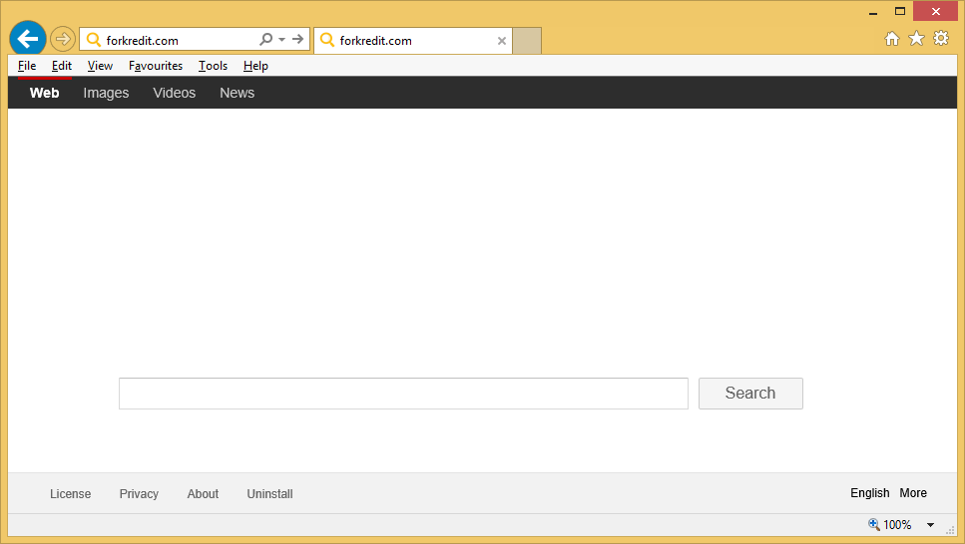
Task: Switch to the Images search tab
Action: point(106,93)
